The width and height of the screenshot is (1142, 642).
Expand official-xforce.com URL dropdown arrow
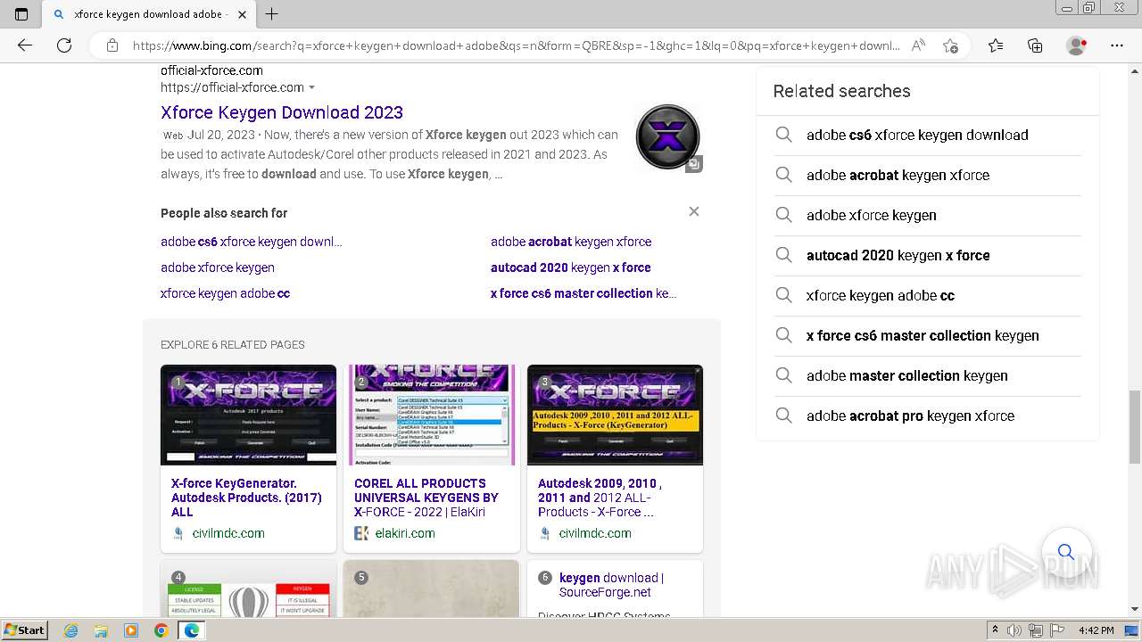tap(311, 87)
